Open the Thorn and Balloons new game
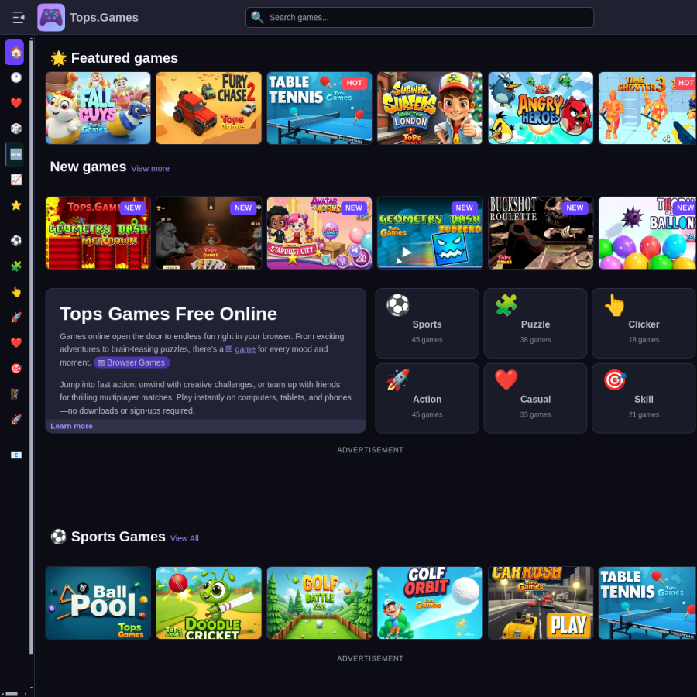Screen dimensions: 697x697 coord(647,233)
